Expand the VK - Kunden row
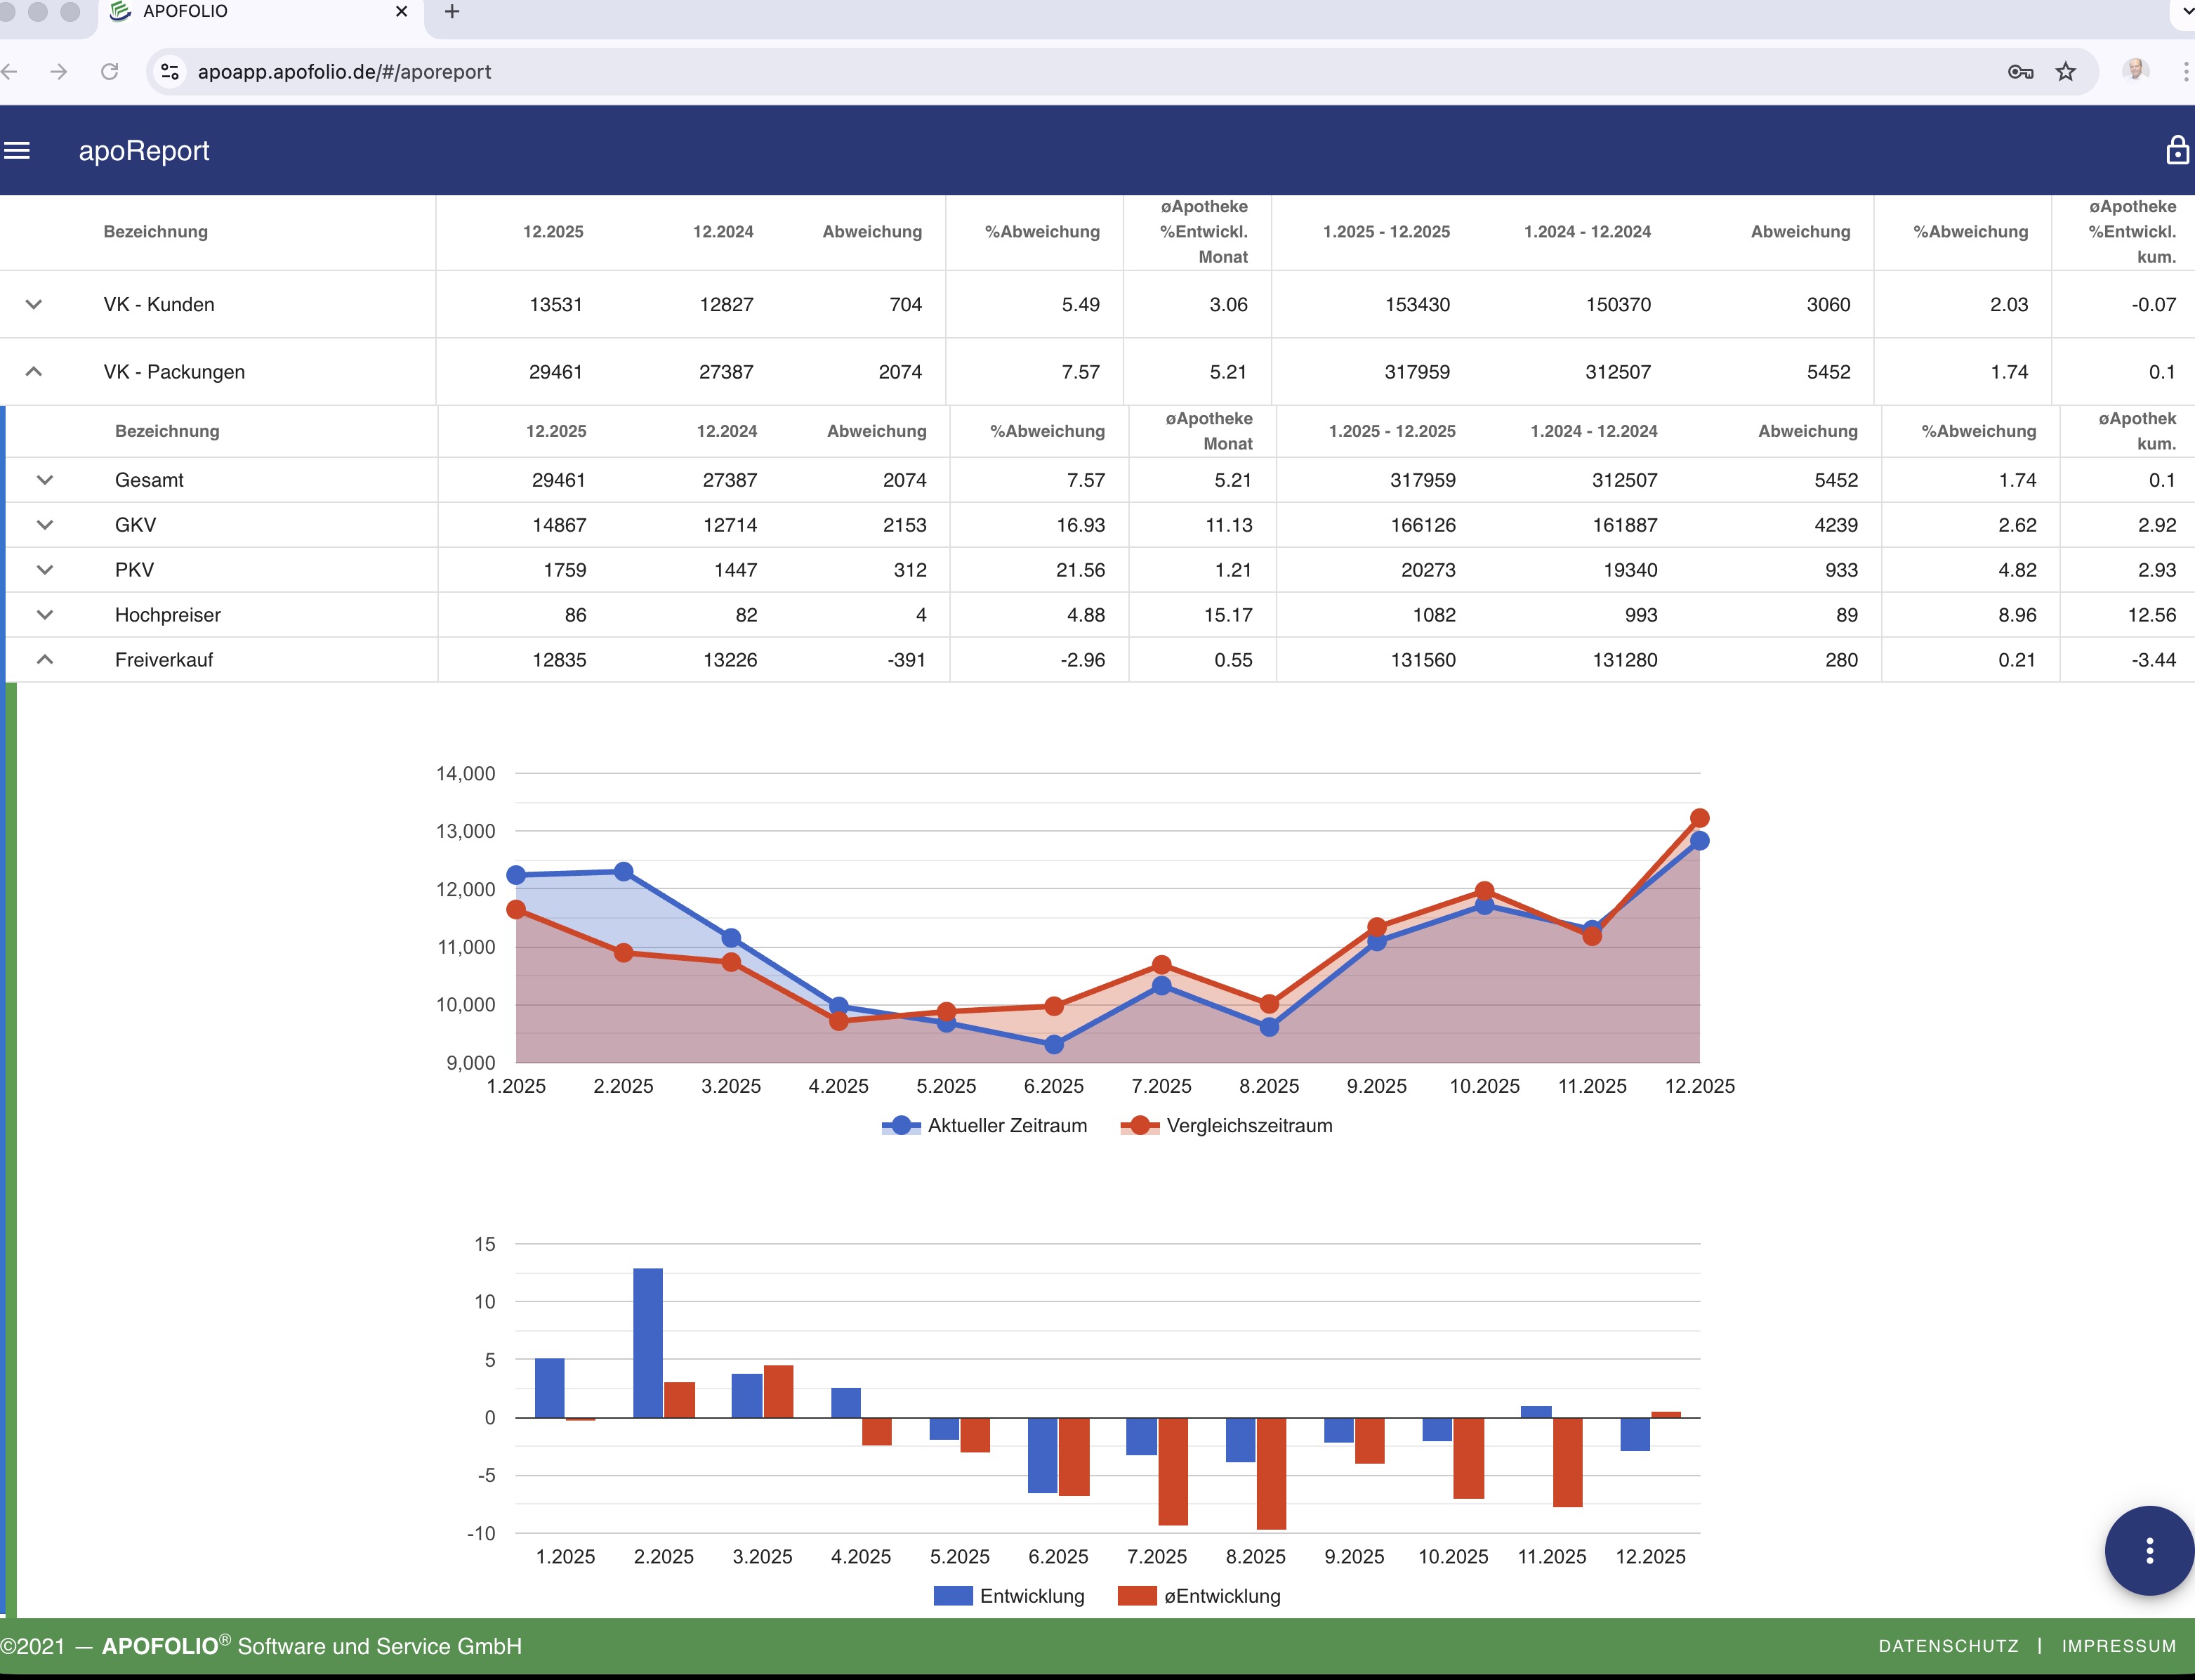Screen dimensions: 2195x1680 click(x=34, y=304)
